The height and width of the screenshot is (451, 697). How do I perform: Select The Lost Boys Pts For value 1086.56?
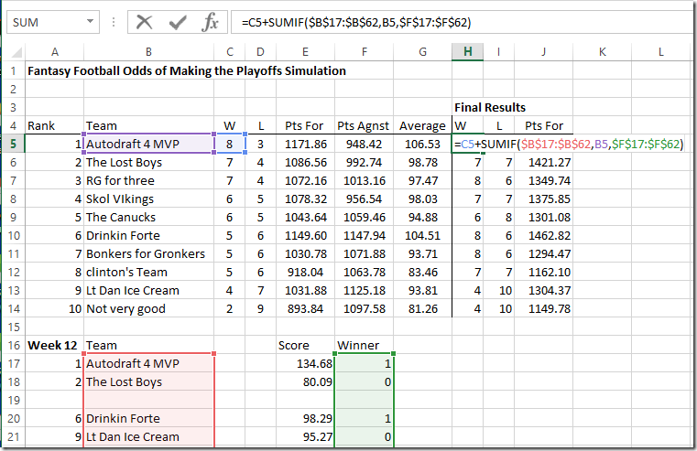(306, 162)
